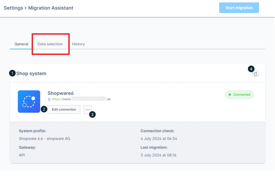275x194 pixels.
Task: Select the General tab
Action: (21, 44)
